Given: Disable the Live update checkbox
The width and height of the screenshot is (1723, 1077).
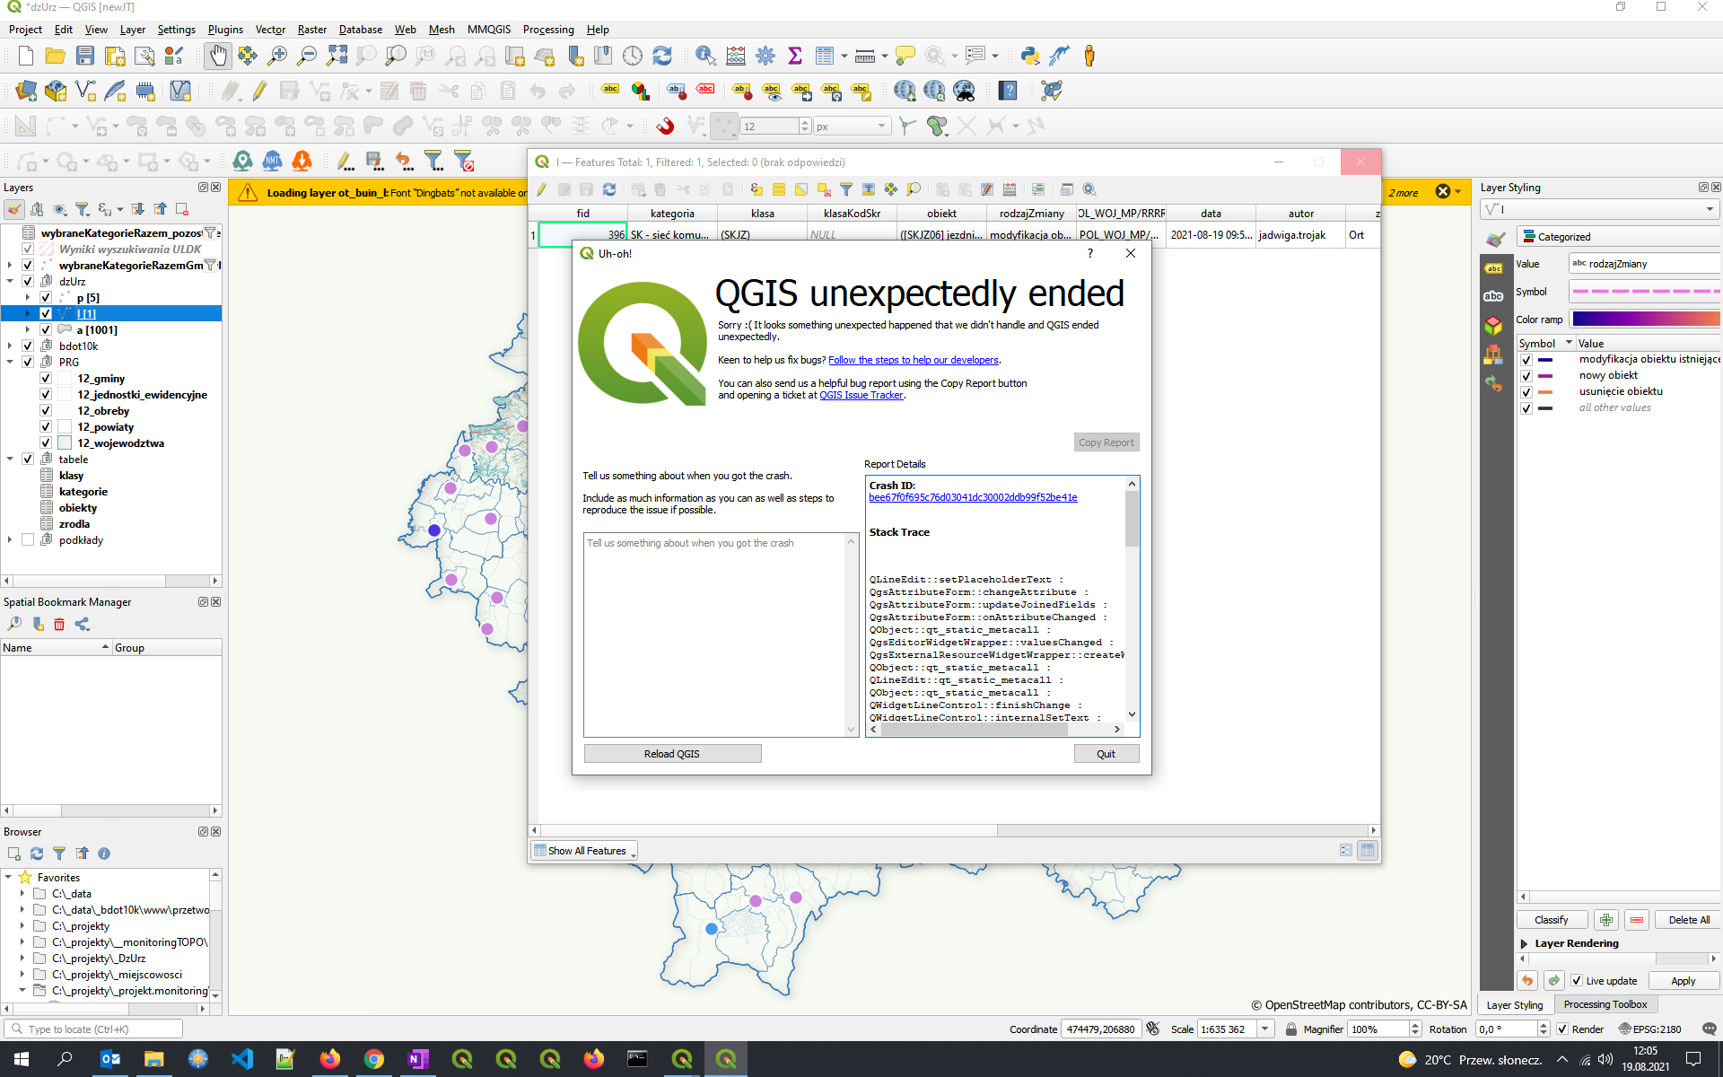Looking at the screenshot, I should [1578, 981].
